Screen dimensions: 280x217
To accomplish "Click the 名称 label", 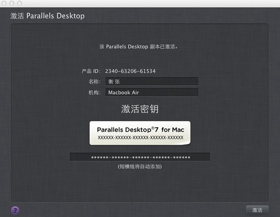I will (x=95, y=82).
